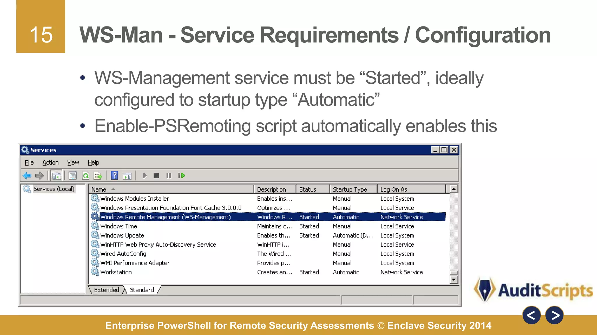Click gear icon beside Wired AutoConfig

[95, 253]
